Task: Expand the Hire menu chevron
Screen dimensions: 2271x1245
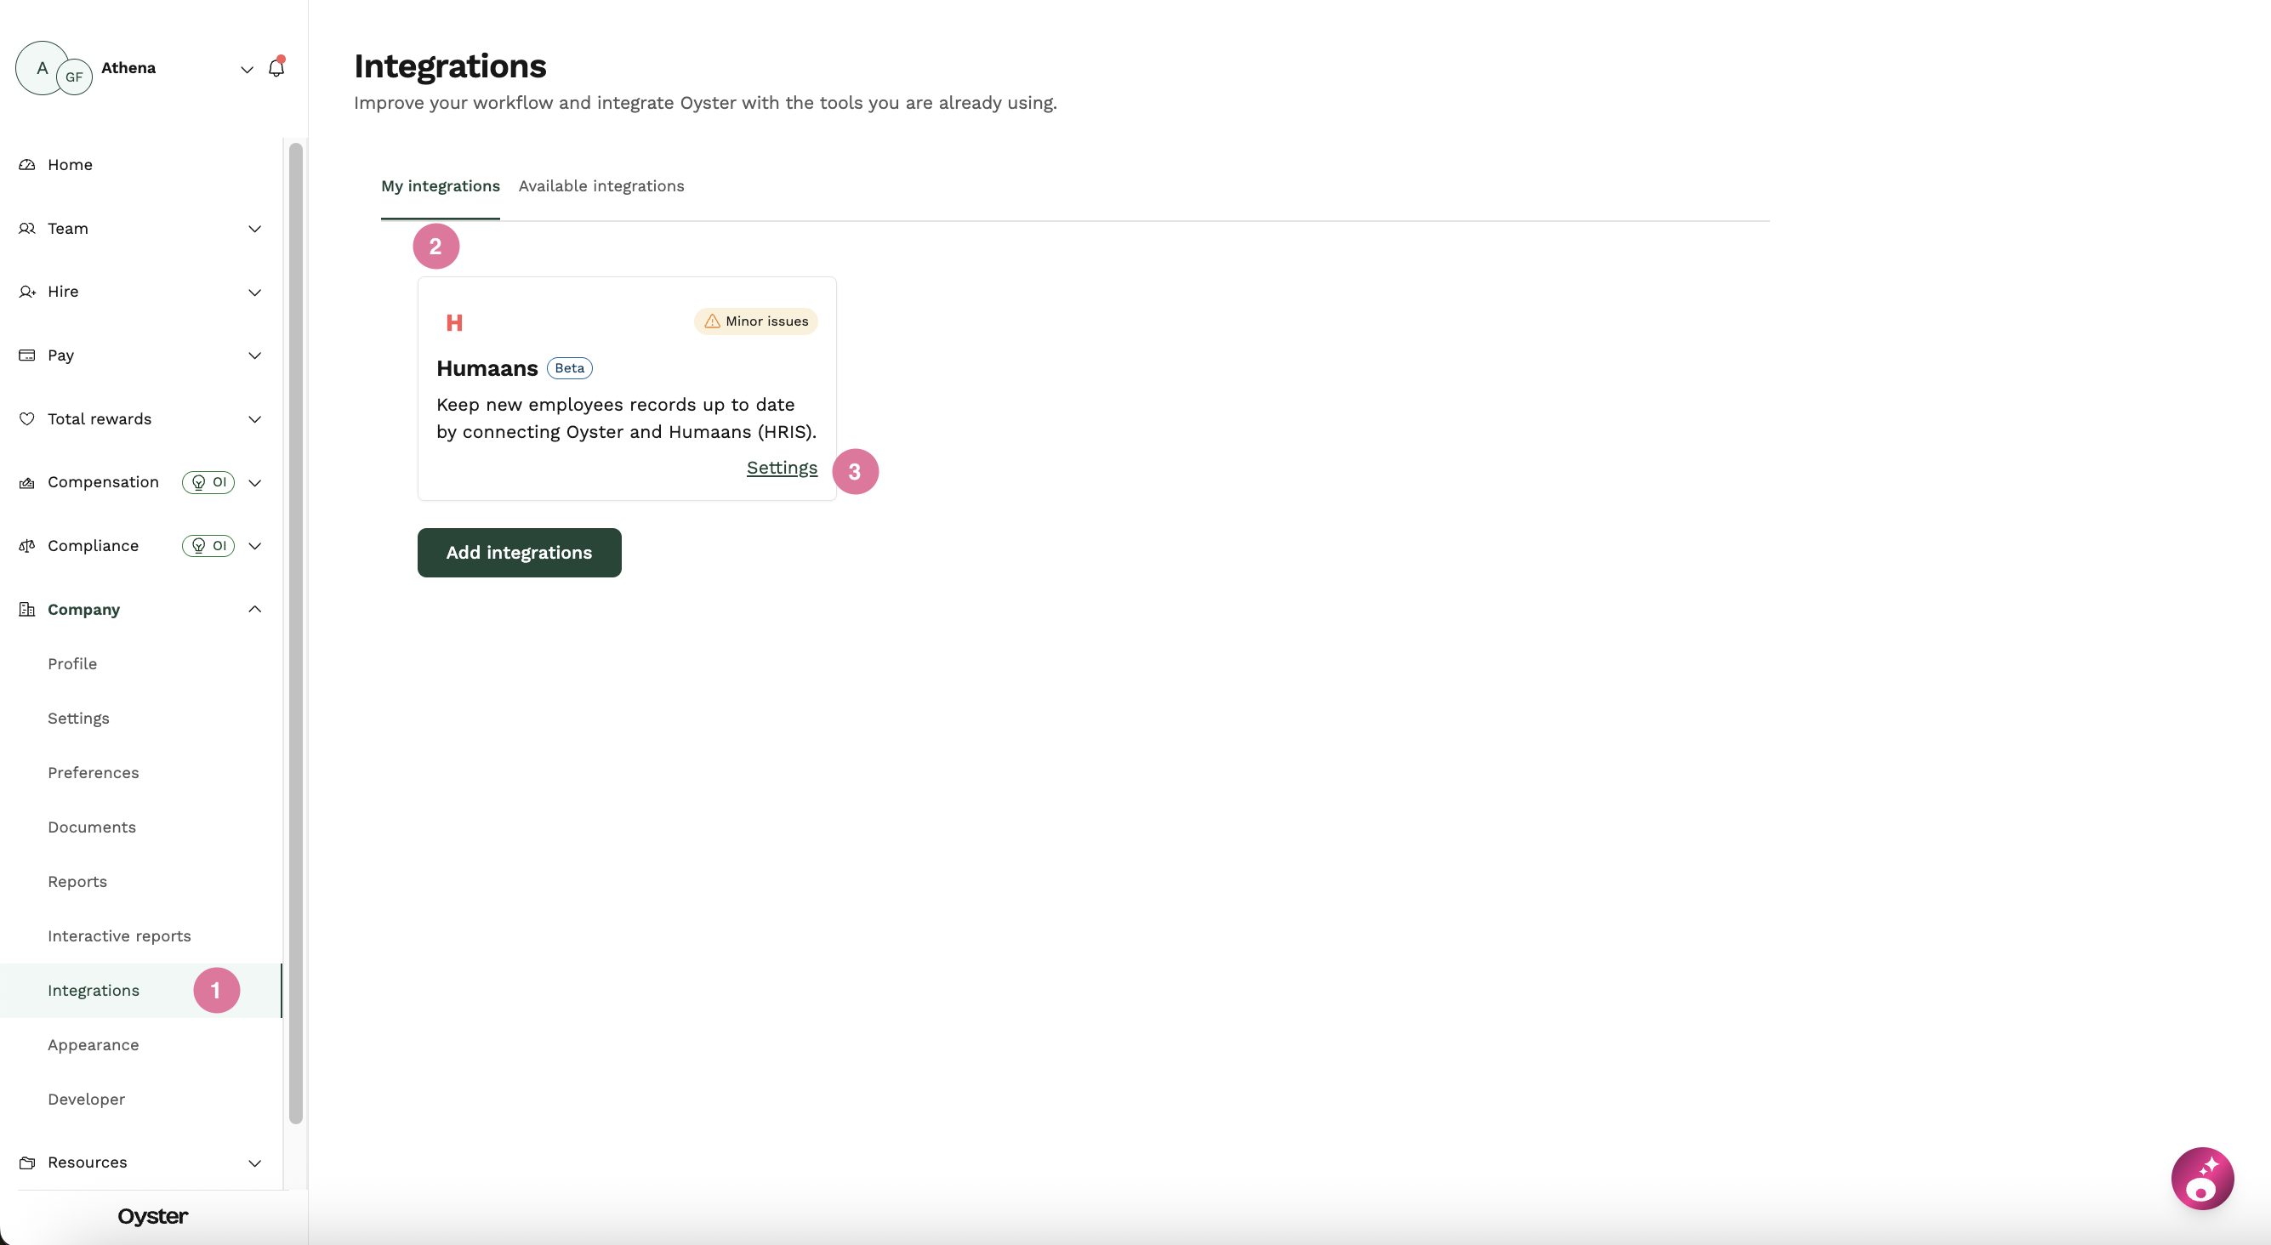Action: (x=255, y=292)
